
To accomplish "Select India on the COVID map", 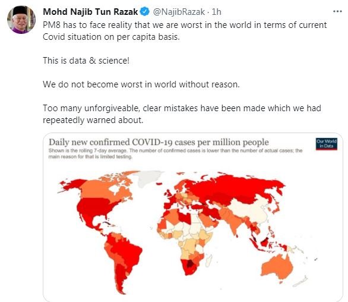I will click(x=232, y=224).
